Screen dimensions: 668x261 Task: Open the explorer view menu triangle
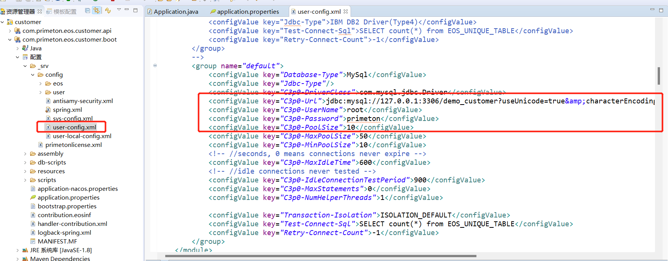(119, 10)
